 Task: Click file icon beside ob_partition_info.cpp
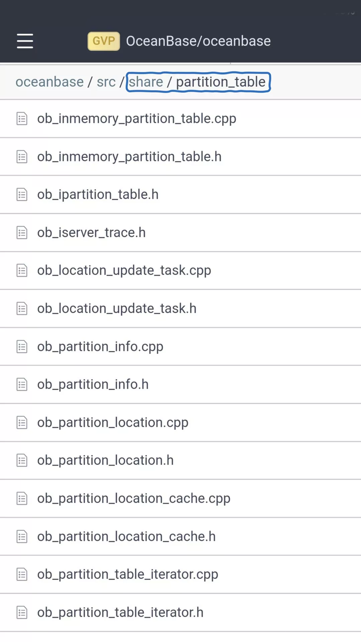22,347
